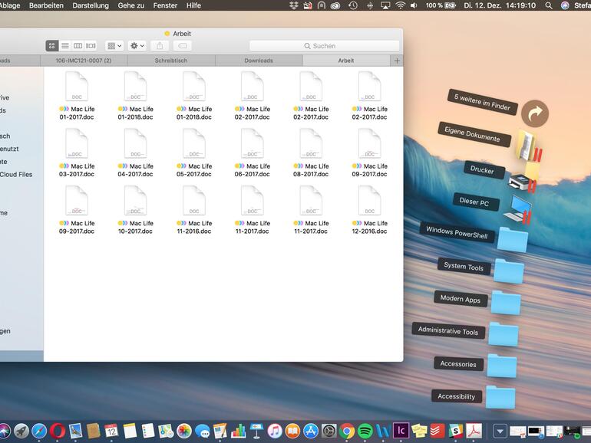591x443 pixels.
Task: Switch Finder to icon view
Action: [52, 46]
